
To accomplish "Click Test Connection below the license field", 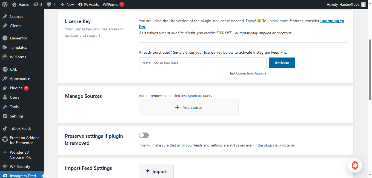I will 241,73.
